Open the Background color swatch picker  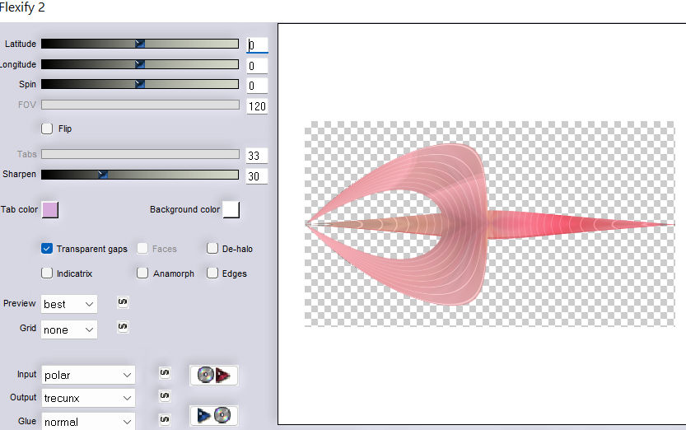(231, 209)
